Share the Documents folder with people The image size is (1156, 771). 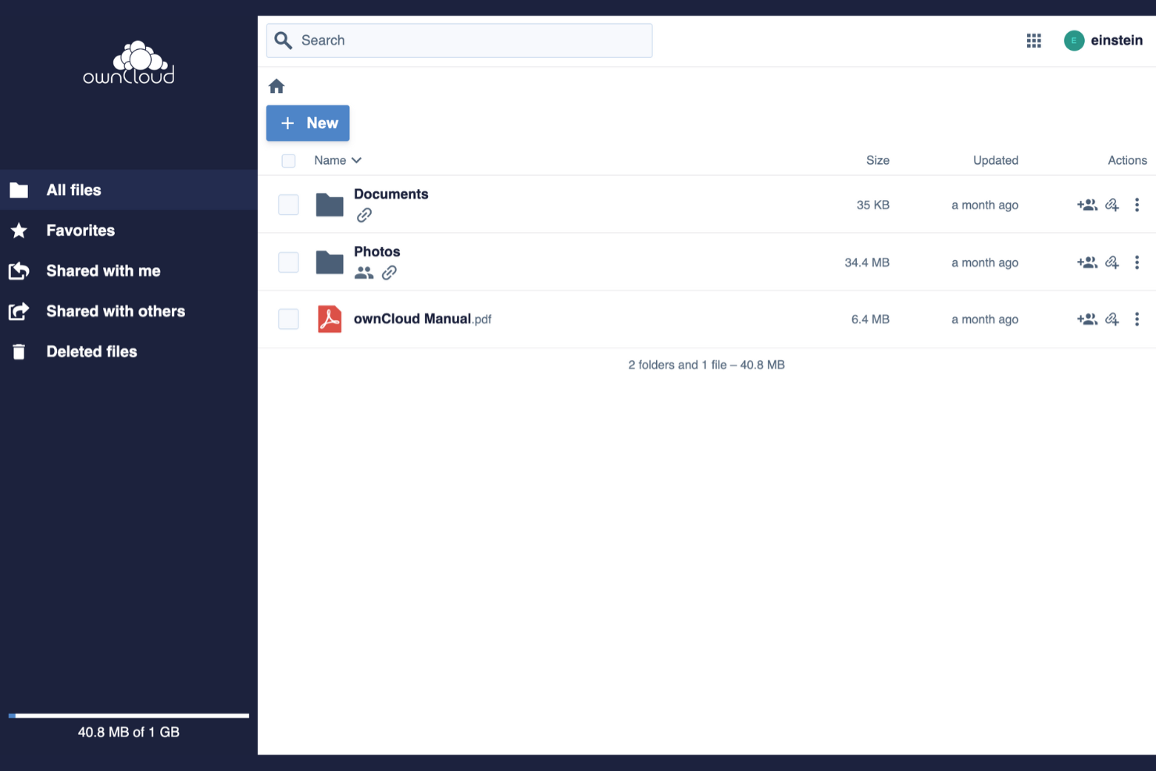[x=1086, y=205]
